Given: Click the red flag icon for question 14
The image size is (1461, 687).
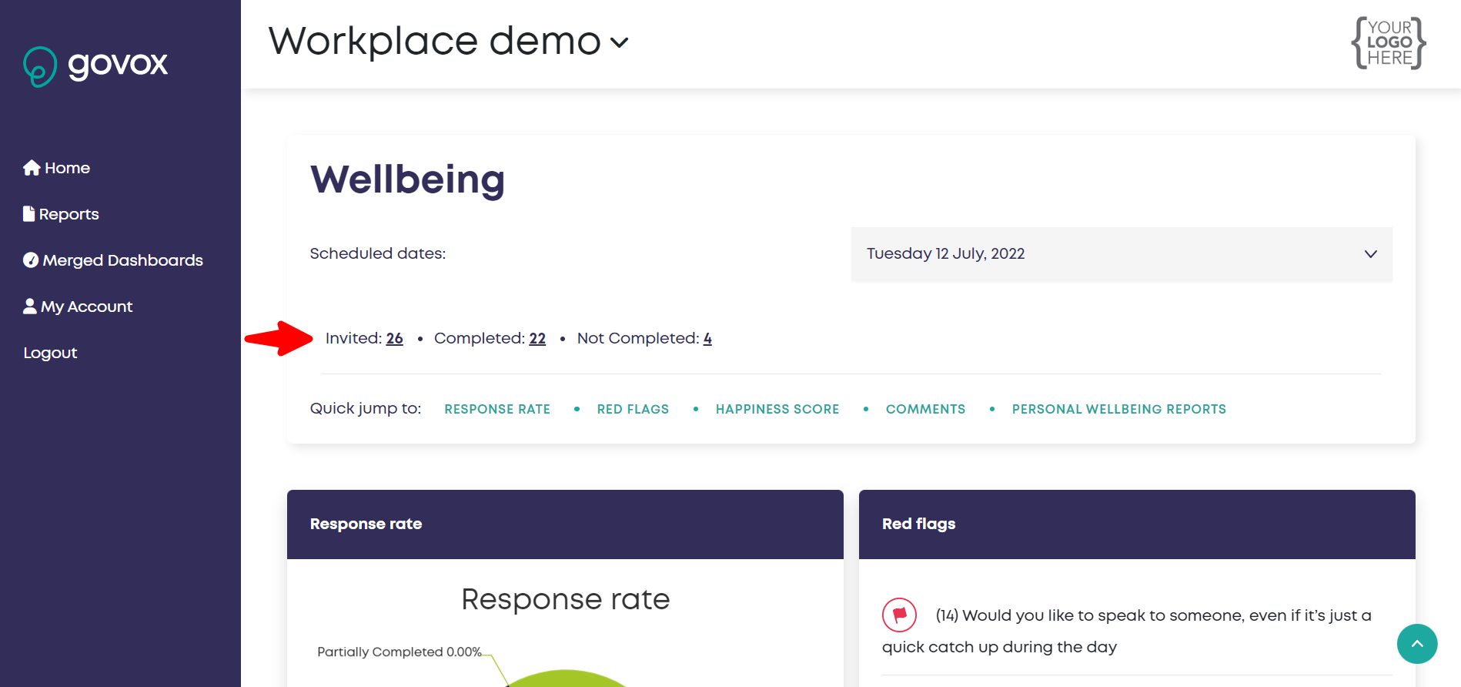Looking at the screenshot, I should 899,615.
